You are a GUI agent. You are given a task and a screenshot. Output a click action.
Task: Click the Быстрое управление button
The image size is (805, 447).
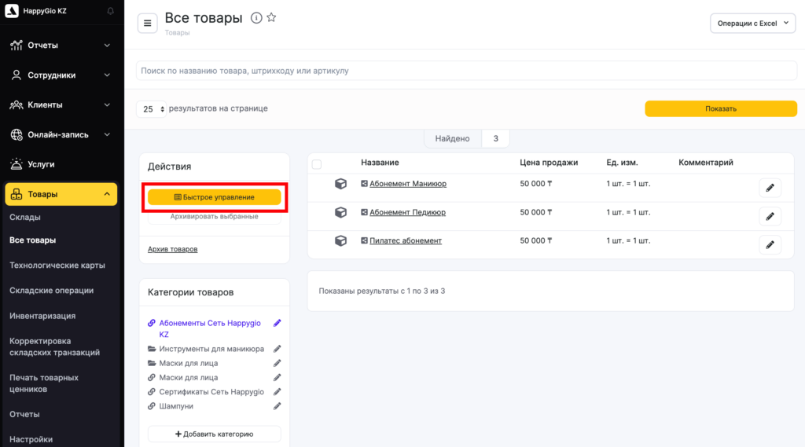(214, 197)
